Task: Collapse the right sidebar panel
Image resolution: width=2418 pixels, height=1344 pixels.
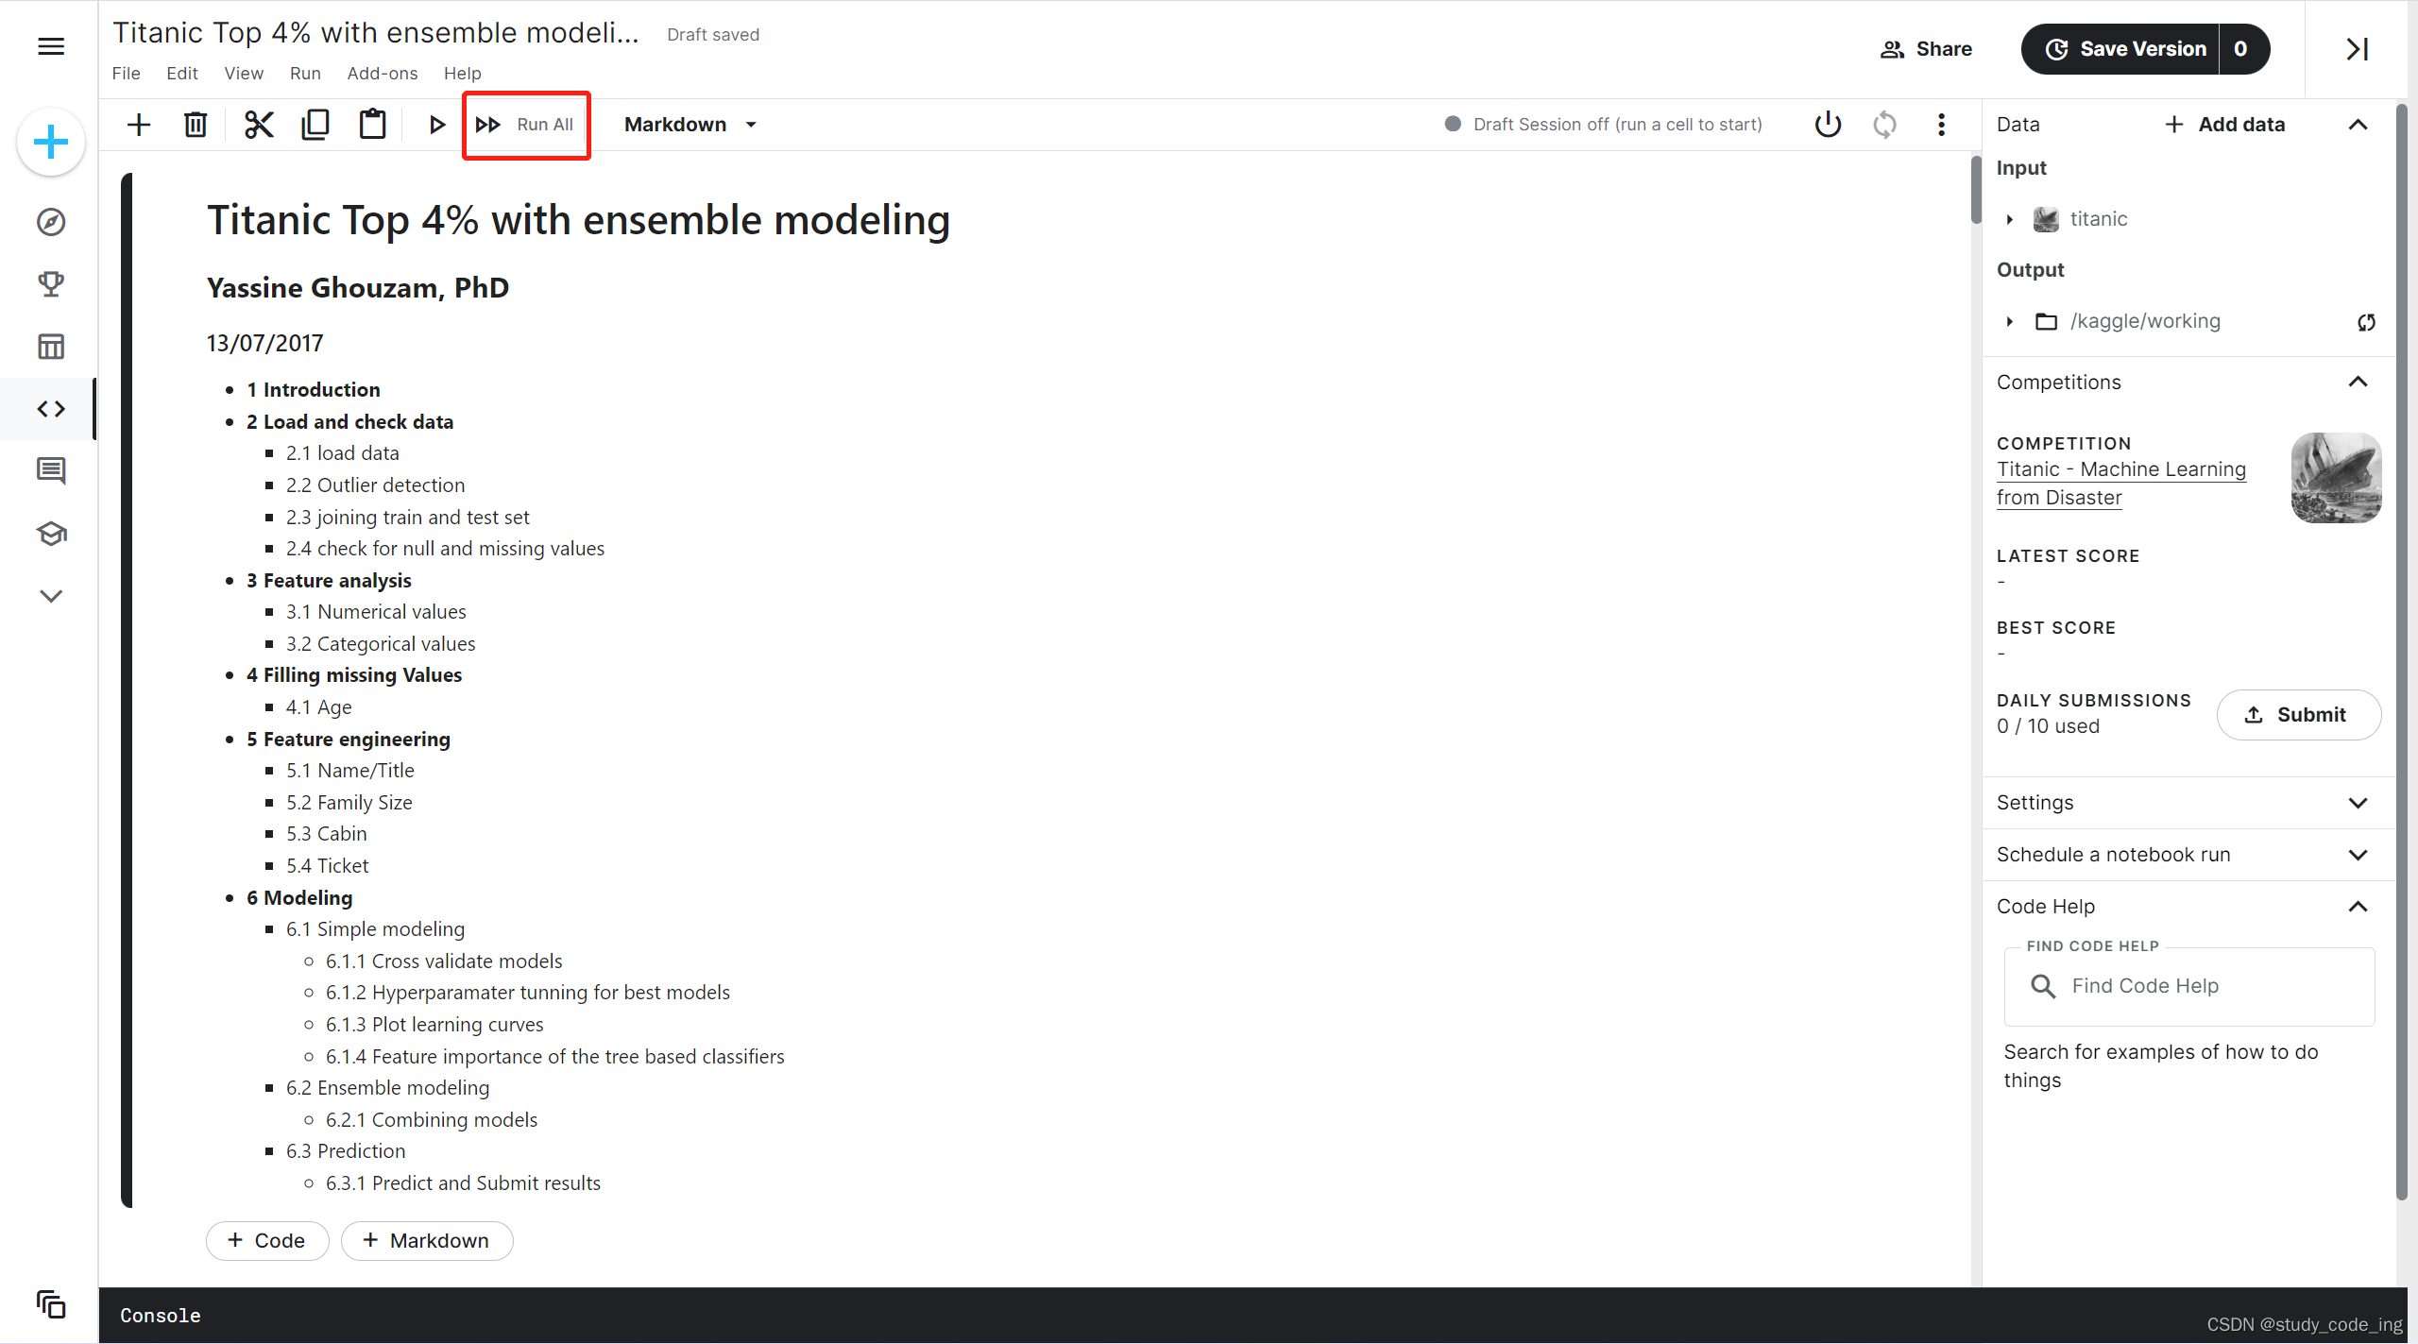Action: coord(2358,49)
